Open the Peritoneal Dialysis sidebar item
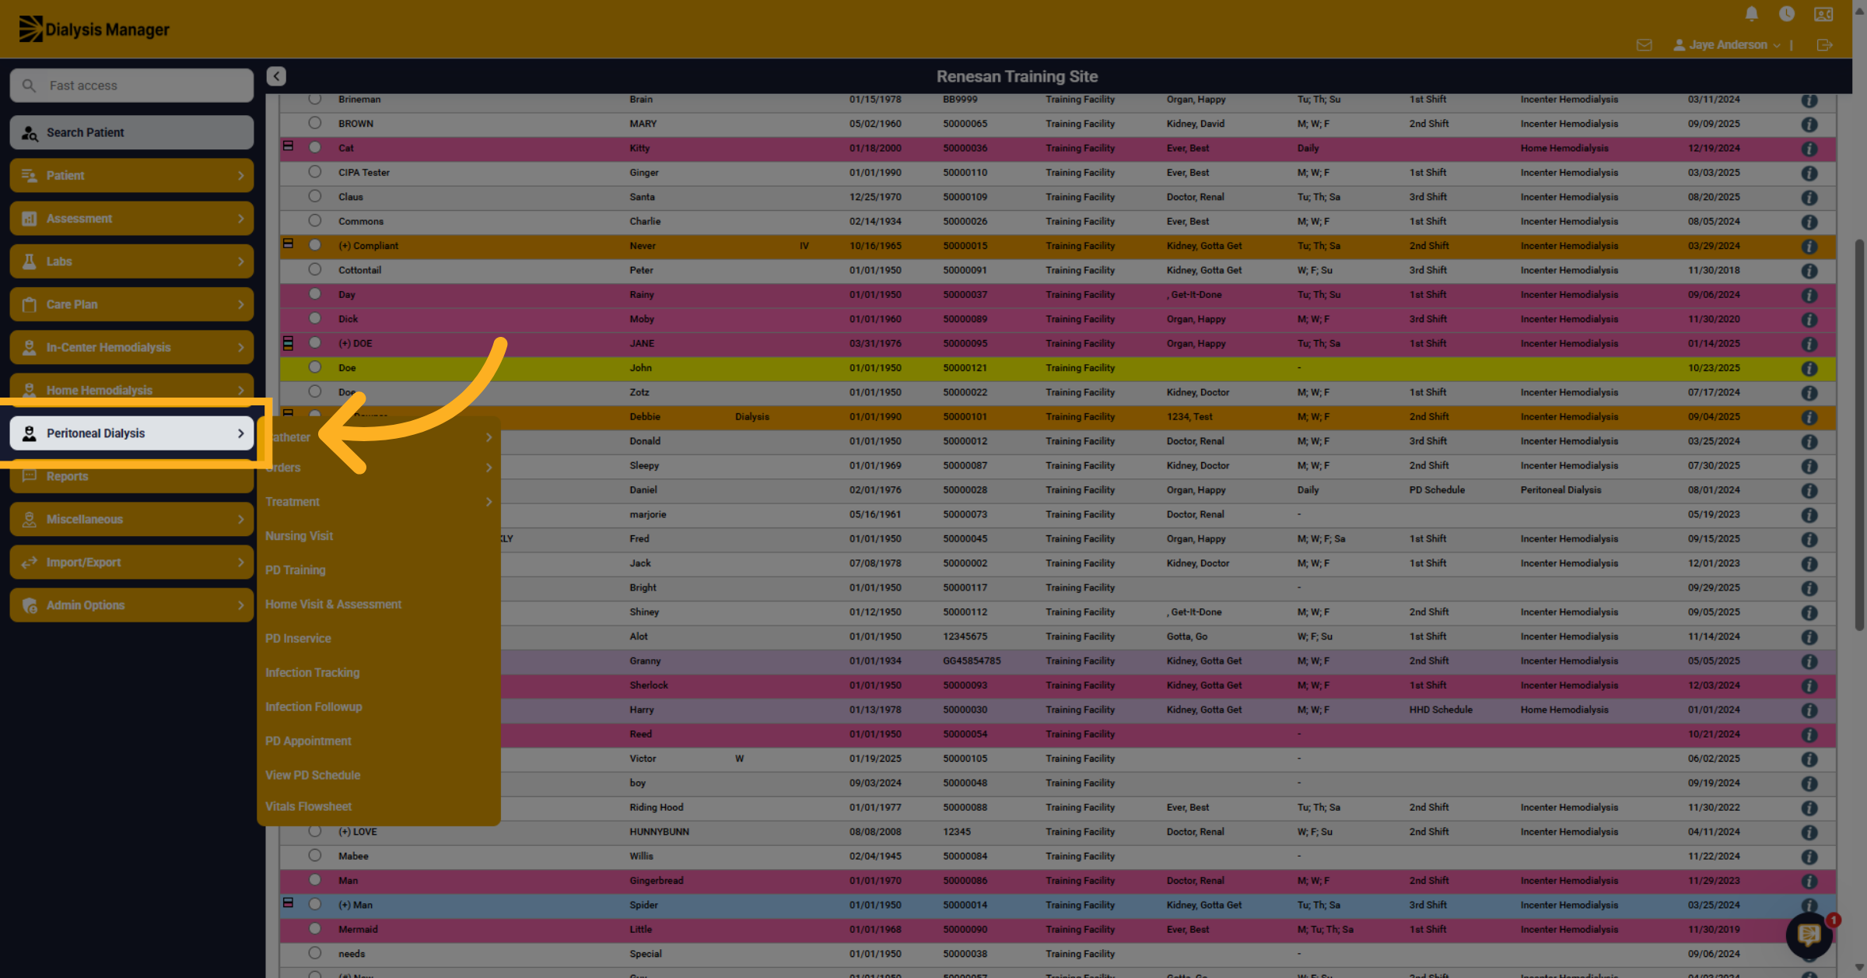Viewport: 1867px width, 978px height. (131, 433)
